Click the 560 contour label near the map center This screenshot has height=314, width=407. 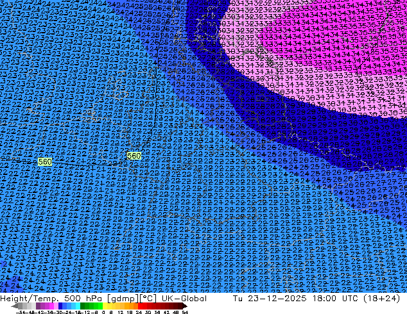134,156
